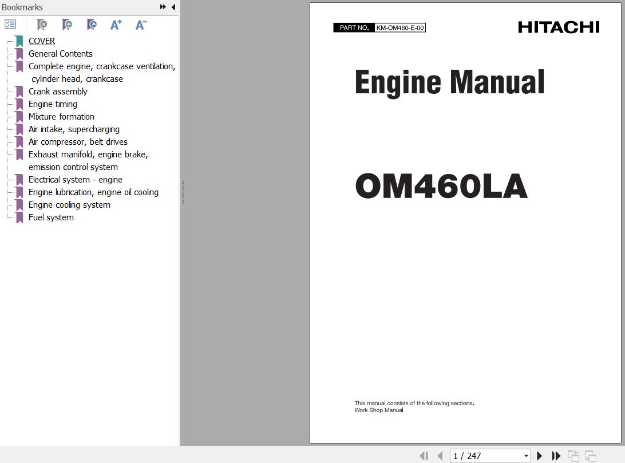
Task: Click the panel splitter handle beside bookmarks
Action: point(183,192)
